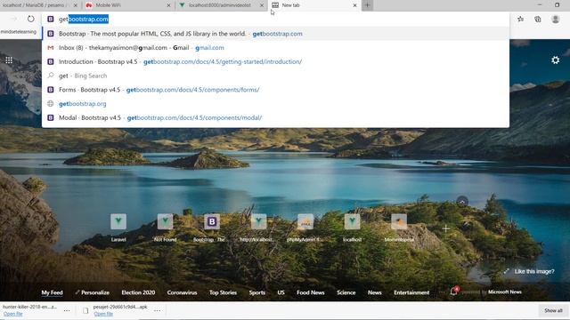Select Forms Bootstrap v4.5 suggestion

click(x=275, y=90)
